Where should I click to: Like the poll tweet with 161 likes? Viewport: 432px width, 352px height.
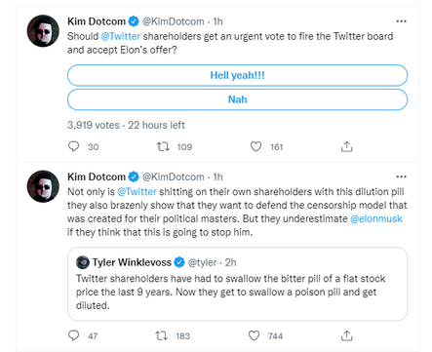pyautogui.click(x=255, y=146)
